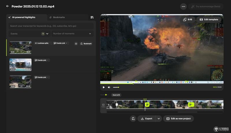This screenshot has width=231, height=133.
Task: Open Edit template
Action: (209, 19)
